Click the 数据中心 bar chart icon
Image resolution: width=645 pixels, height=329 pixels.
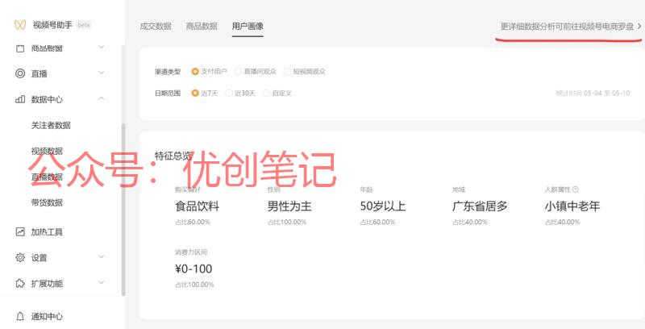point(19,99)
